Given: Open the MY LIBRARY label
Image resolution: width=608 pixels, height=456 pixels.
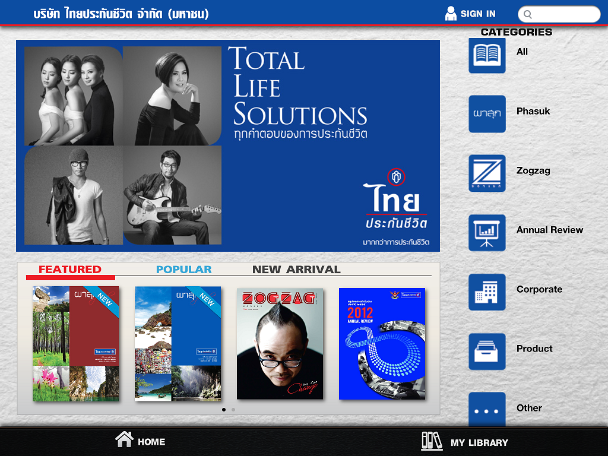Looking at the screenshot, I should click(479, 443).
